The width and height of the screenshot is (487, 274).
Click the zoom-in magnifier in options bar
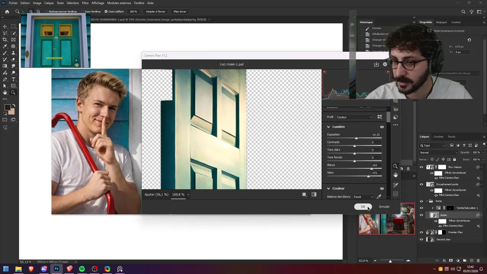click(31, 11)
